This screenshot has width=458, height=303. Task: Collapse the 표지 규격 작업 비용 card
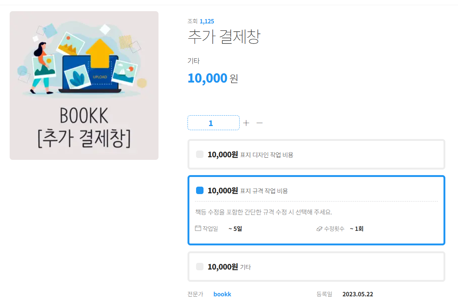click(x=316, y=190)
